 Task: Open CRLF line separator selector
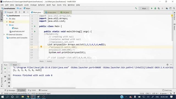pyautogui.click(x=148, y=94)
